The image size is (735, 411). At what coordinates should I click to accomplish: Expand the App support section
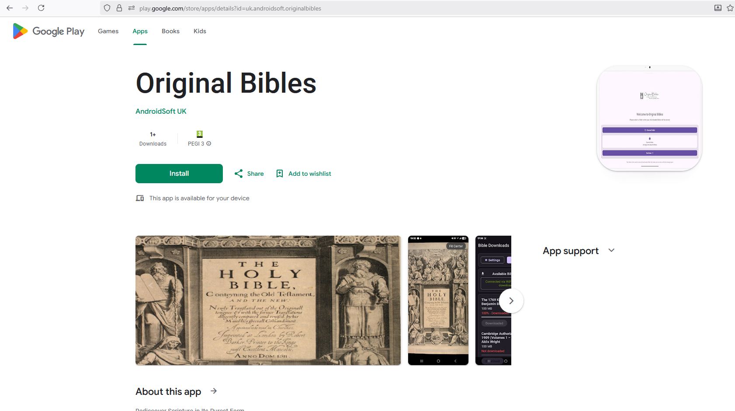(611, 251)
